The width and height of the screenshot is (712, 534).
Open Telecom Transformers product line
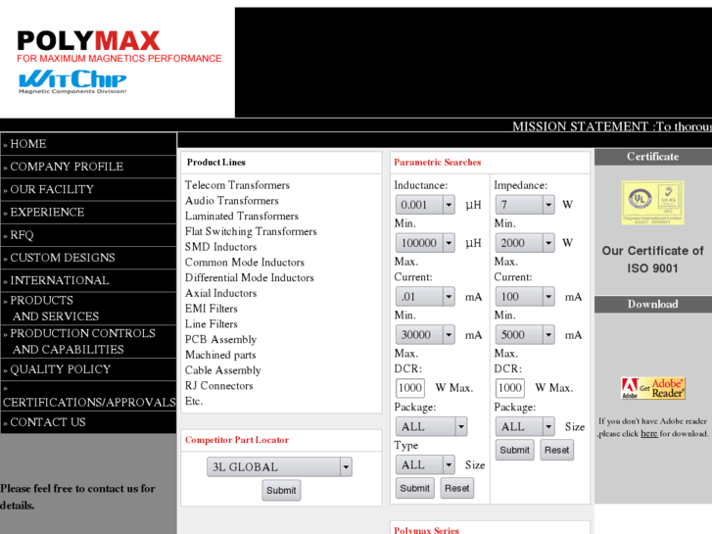tap(237, 185)
